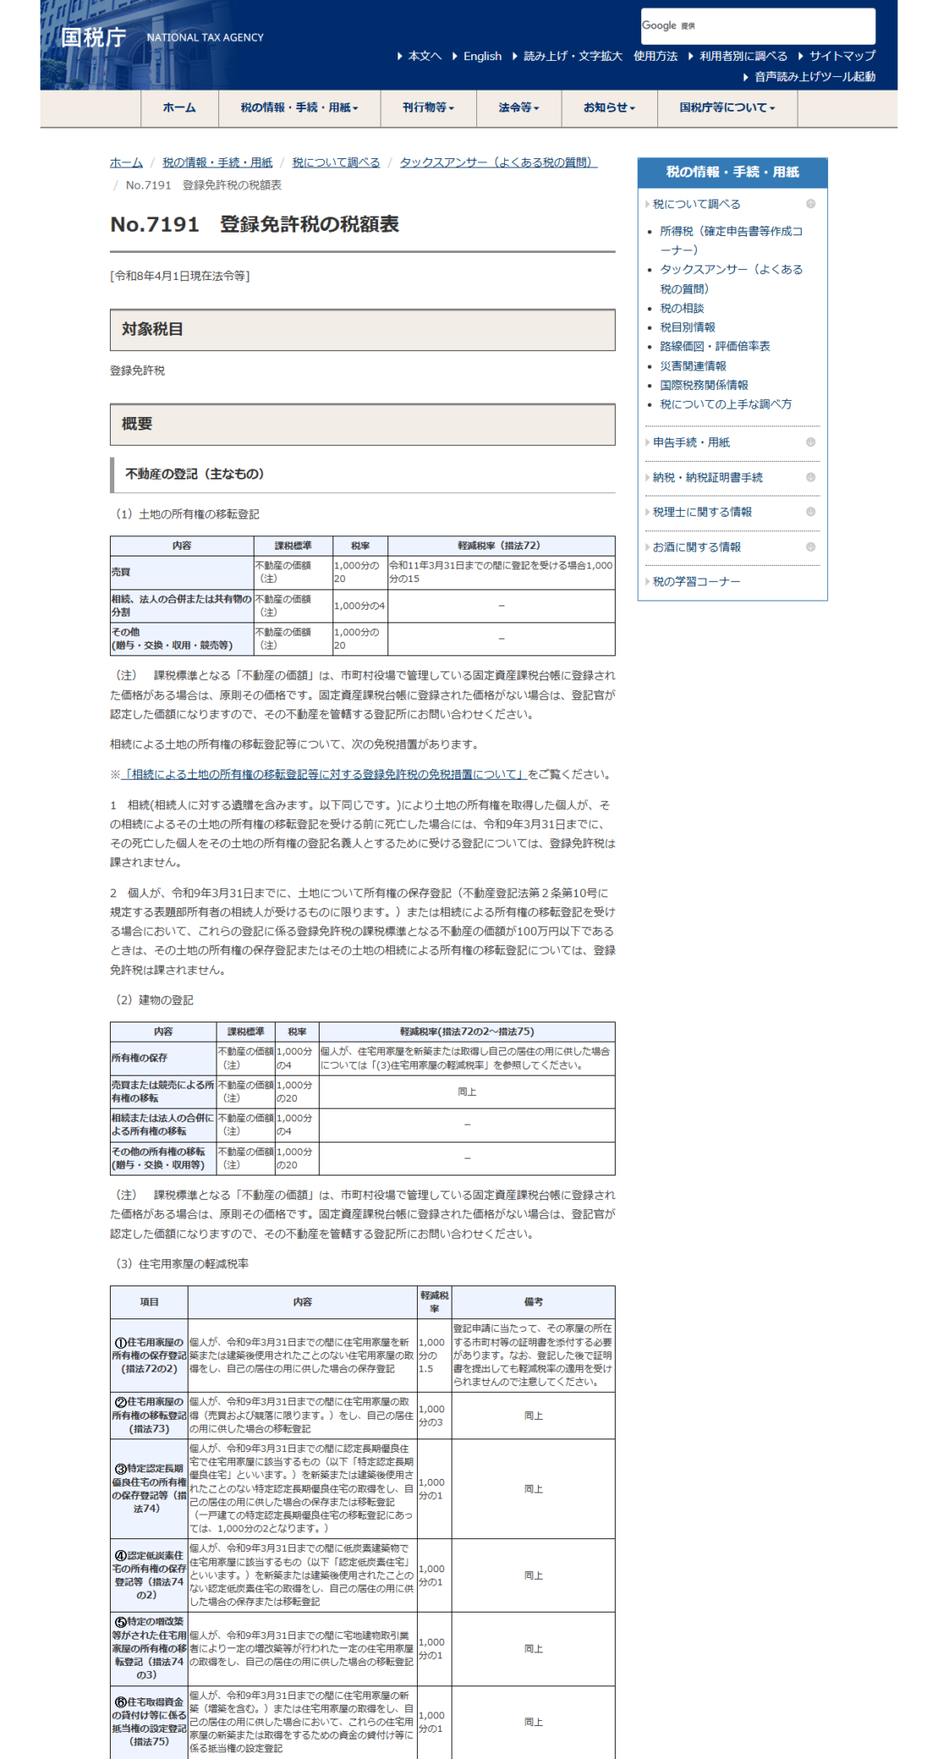Image resolution: width=938 pixels, height=1759 pixels.
Task: Click circle icon beside 申告手続・用紙
Action: tap(810, 442)
